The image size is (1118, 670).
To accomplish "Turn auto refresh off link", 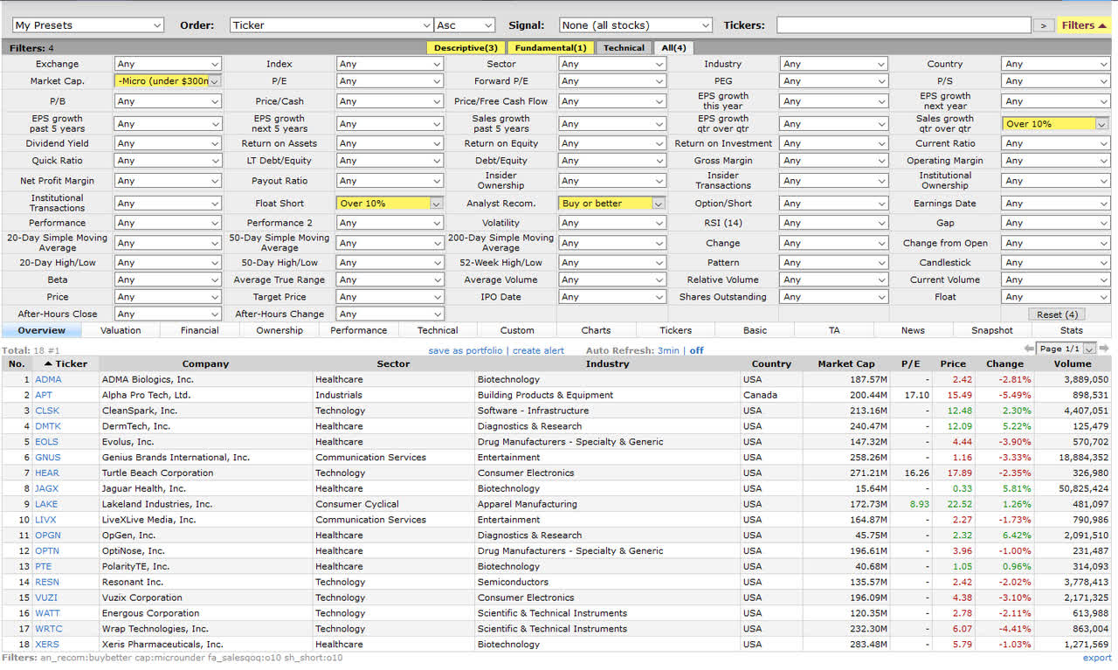I will pyautogui.click(x=696, y=350).
